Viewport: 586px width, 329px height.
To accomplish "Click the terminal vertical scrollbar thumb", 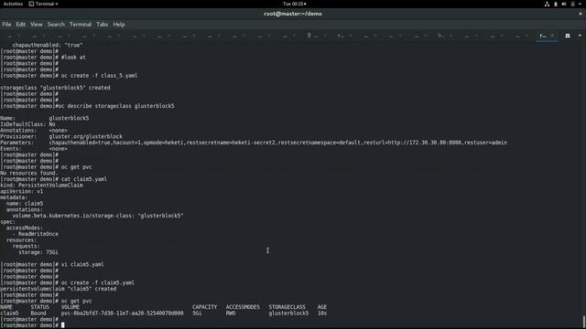I will pyautogui.click(x=584, y=322).
